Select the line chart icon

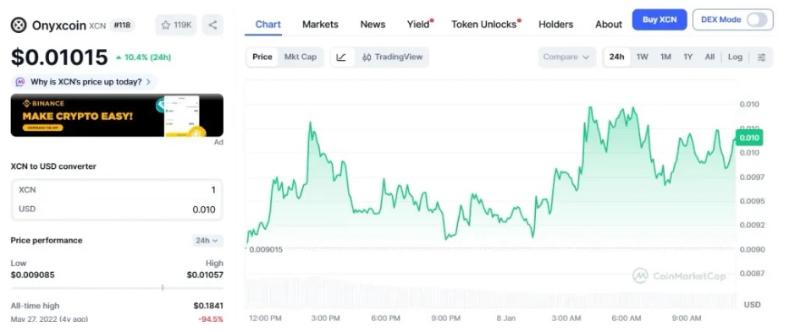point(341,57)
